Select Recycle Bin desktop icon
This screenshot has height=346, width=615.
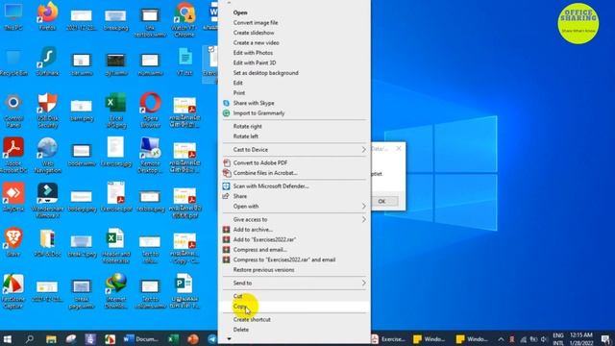click(13, 62)
